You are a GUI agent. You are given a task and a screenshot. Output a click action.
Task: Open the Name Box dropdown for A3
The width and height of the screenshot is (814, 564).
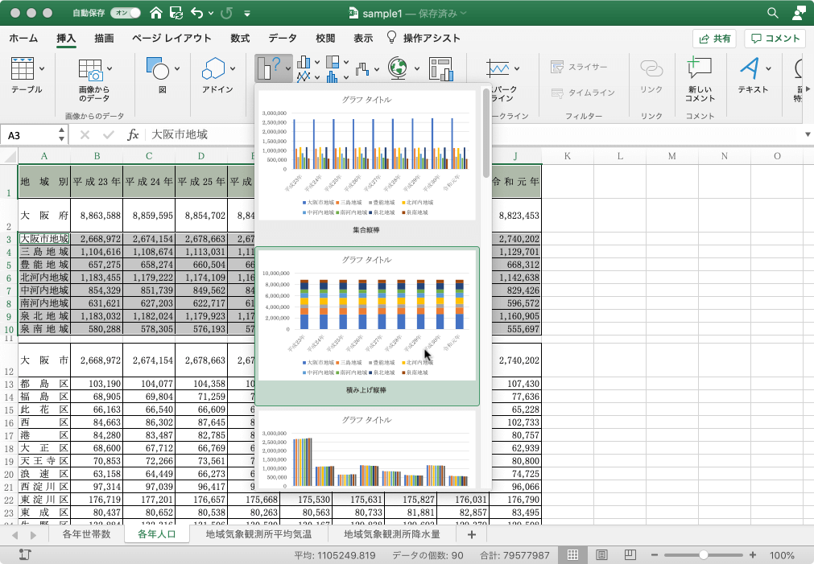pos(62,135)
